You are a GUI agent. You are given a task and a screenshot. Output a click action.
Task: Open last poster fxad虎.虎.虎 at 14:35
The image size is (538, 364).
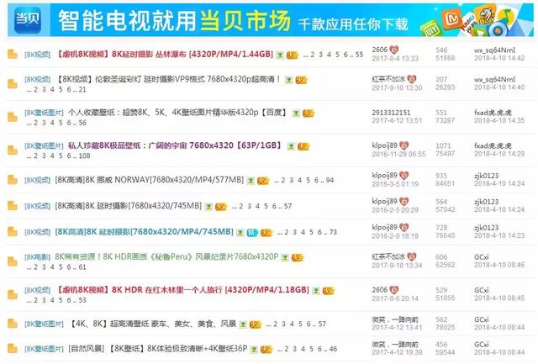coord(493,113)
